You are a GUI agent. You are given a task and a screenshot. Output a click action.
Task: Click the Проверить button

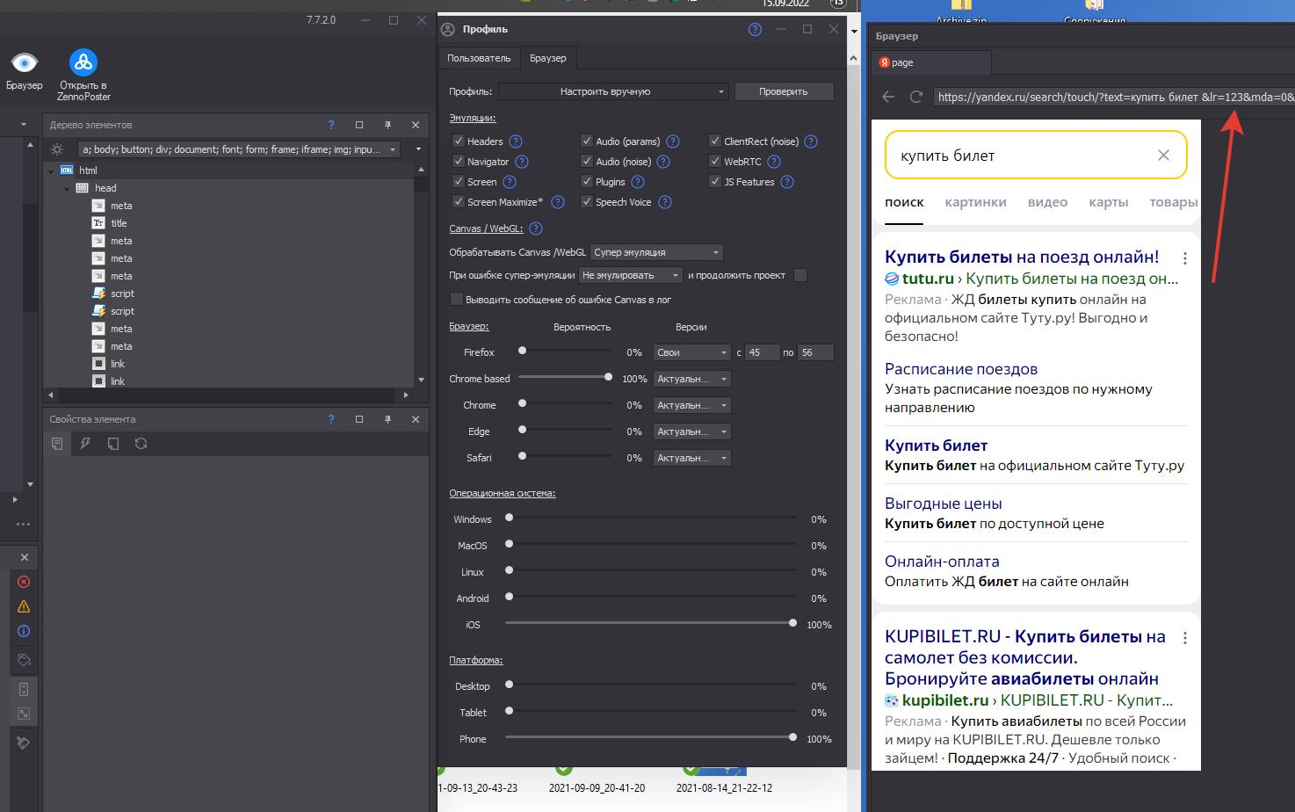tap(783, 91)
